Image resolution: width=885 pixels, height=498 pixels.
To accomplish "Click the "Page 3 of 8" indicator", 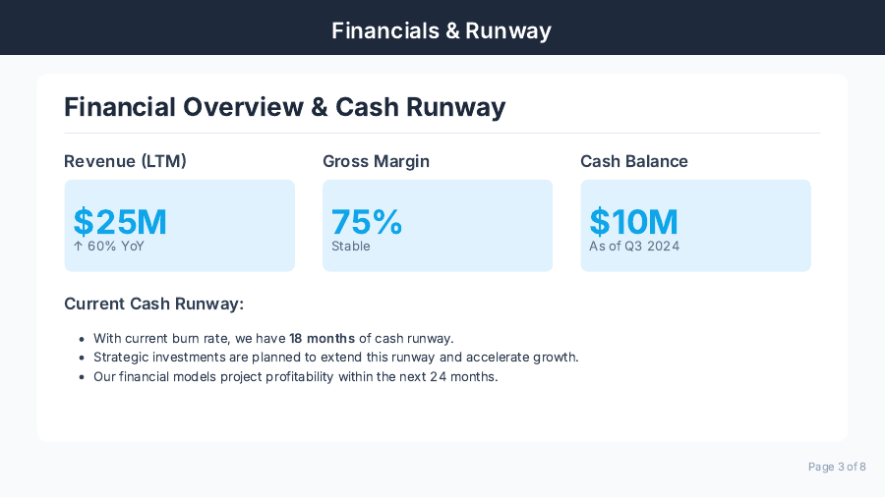I will coord(837,467).
